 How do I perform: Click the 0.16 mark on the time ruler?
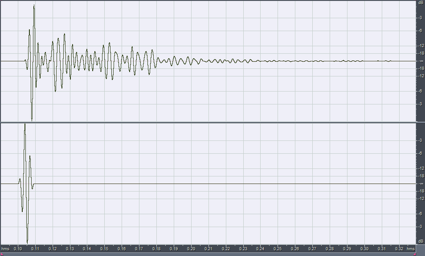coord(122,249)
